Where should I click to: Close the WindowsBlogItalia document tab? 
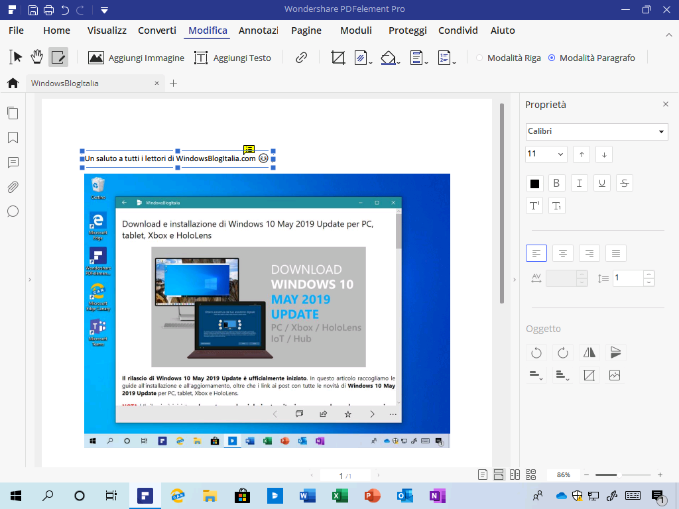[x=156, y=83]
